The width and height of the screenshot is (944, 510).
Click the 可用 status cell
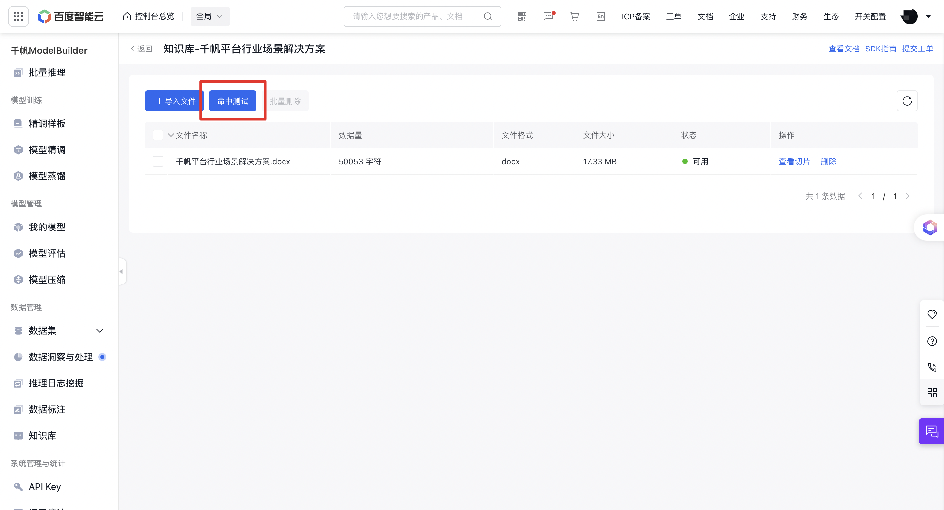click(x=695, y=161)
